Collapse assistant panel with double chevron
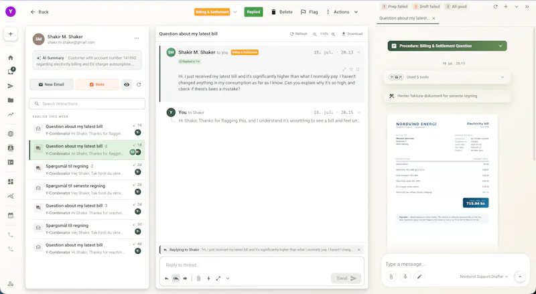This screenshot has height=294, width=536. [x=527, y=7]
